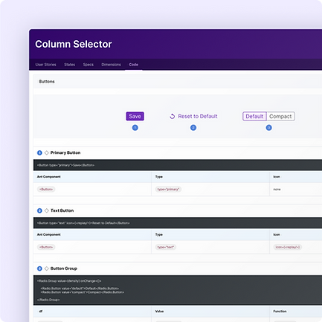This screenshot has width=322, height=322.
Task: Click the Radio.Button value compact code line
Action: pos(83,292)
